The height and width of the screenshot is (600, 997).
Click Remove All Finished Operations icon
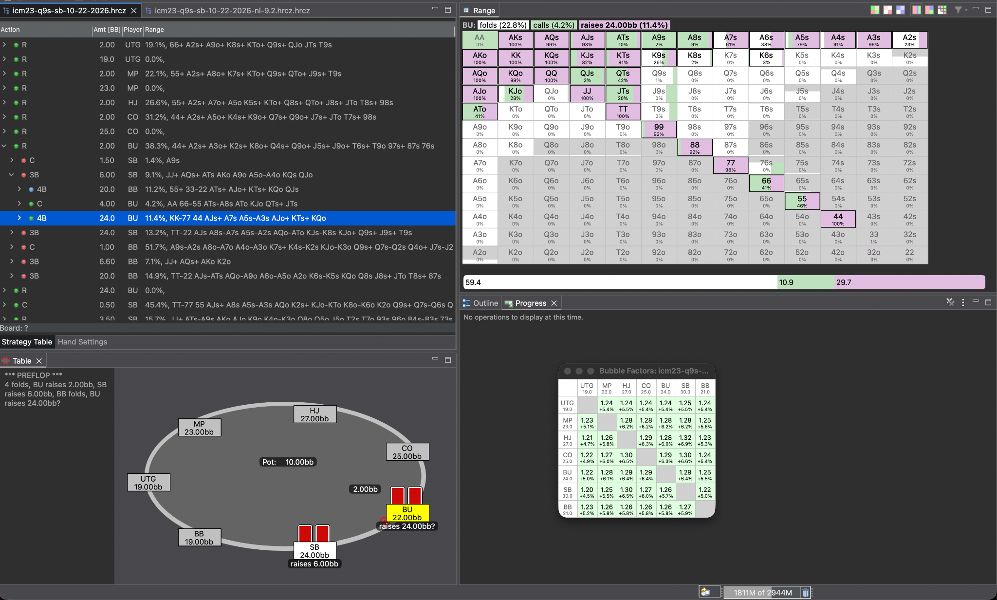(x=950, y=302)
